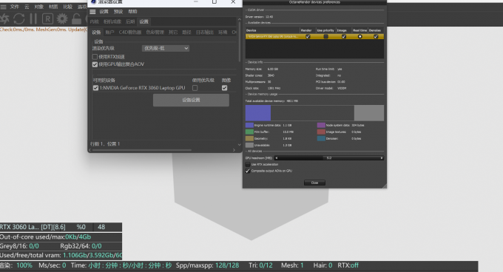Open Live Viewer hamburger menu icon
The width and height of the screenshot is (503, 272).
(x=3, y=7)
